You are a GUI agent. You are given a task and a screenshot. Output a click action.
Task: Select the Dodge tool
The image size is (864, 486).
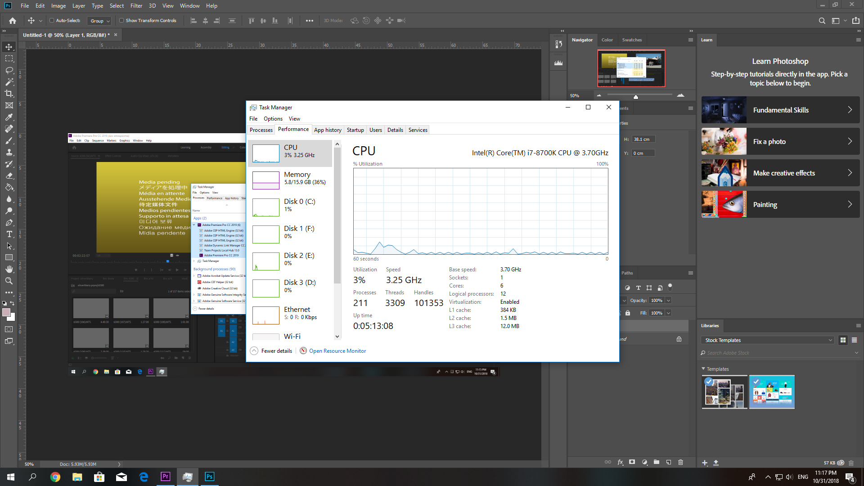click(x=9, y=211)
